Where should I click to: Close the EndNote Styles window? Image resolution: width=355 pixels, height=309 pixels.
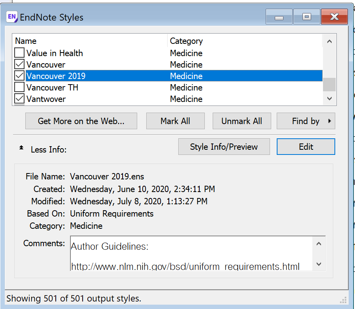tap(334, 17)
